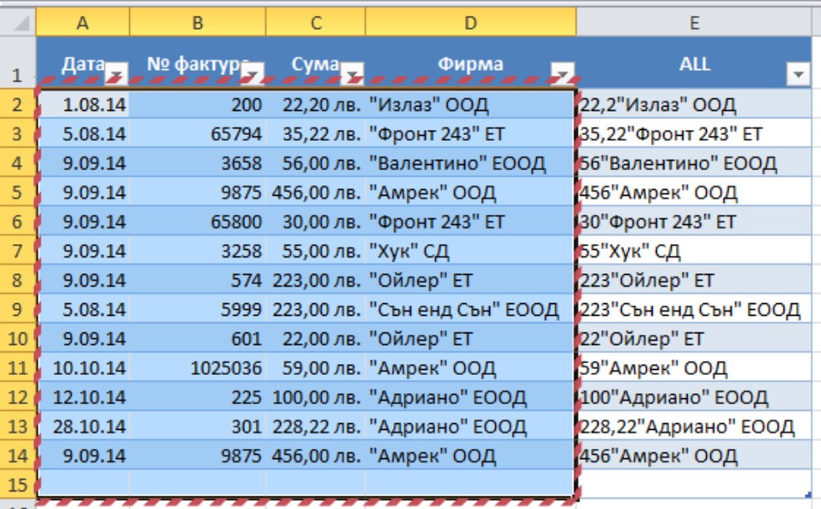The width and height of the screenshot is (821, 509).
Task: Select row 14 via its row header
Action: pos(18,456)
